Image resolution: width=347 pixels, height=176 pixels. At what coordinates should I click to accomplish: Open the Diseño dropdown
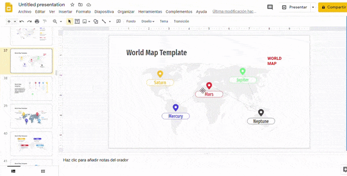[148, 21]
